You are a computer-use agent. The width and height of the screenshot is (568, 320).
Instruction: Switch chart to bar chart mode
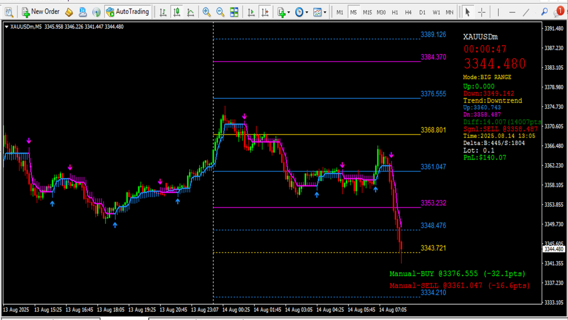pyautogui.click(x=163, y=12)
